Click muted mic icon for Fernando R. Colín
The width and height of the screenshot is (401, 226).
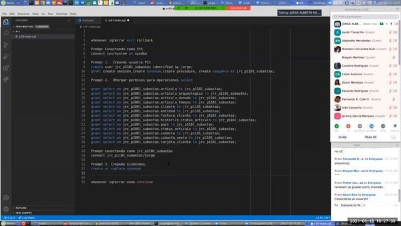(394, 99)
